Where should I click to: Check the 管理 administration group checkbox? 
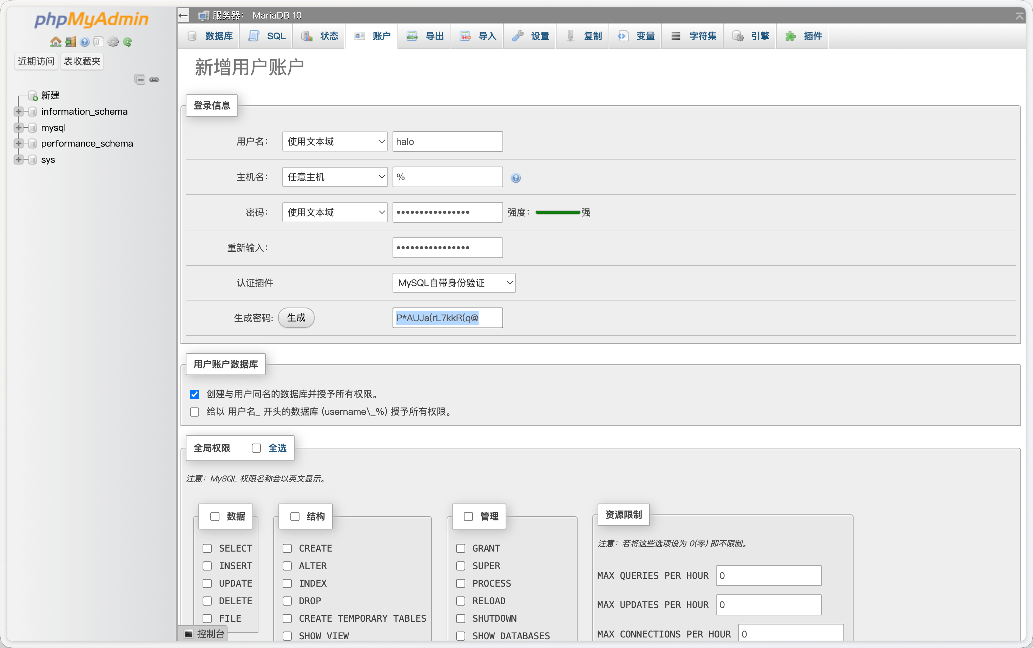click(468, 517)
